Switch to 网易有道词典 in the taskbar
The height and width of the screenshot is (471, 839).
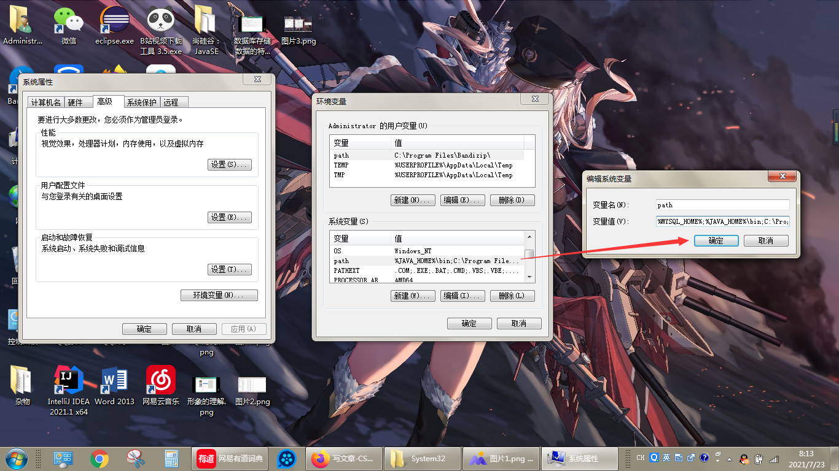pos(230,458)
